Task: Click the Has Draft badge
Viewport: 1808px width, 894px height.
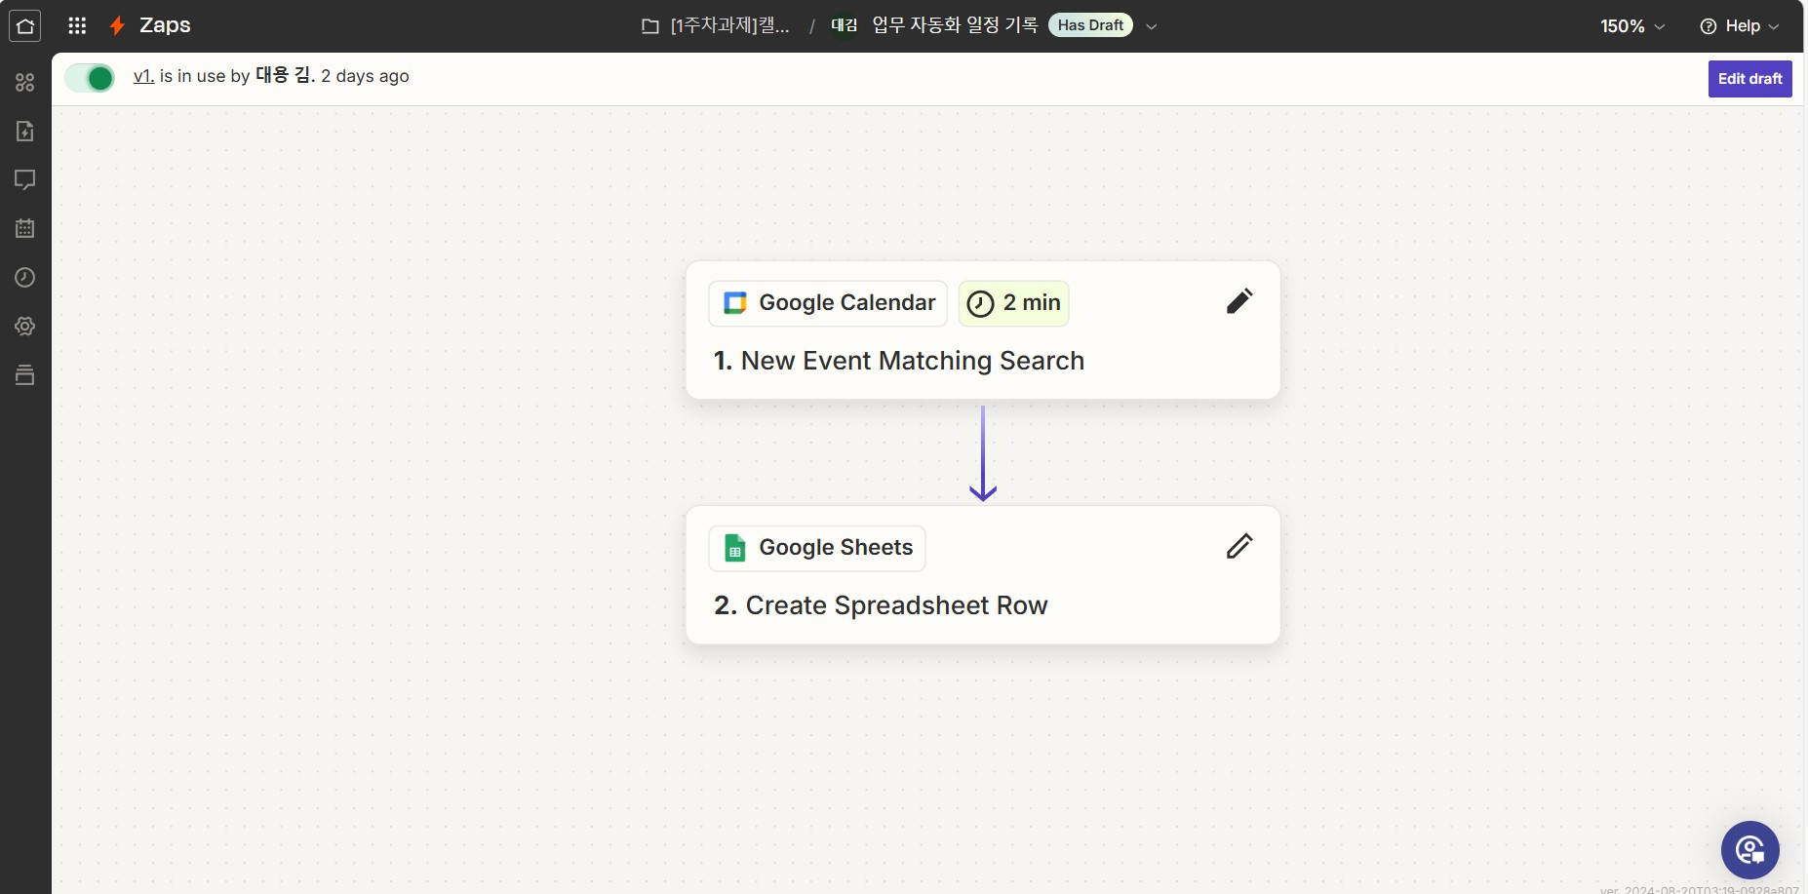Action: click(1090, 25)
